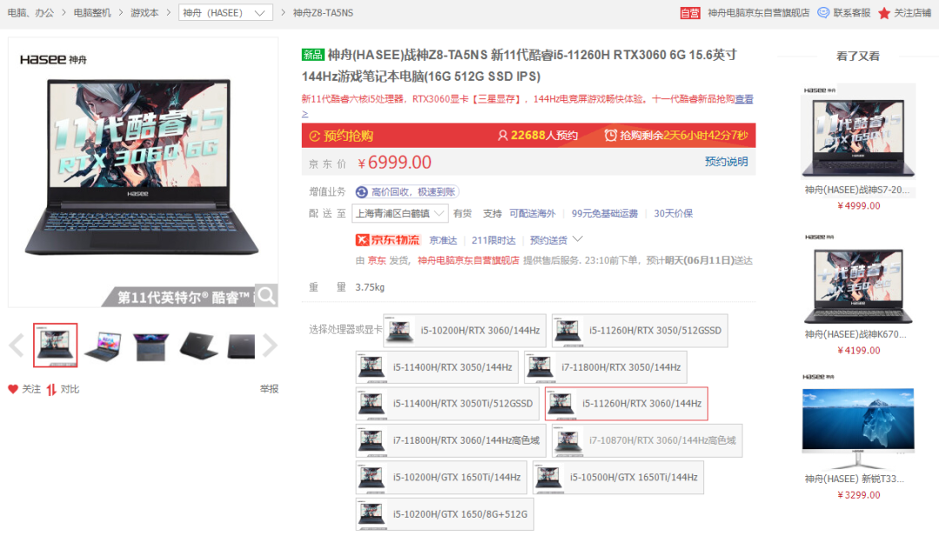
Task: Click the 对比 compare icon
Action: [x=52, y=389]
